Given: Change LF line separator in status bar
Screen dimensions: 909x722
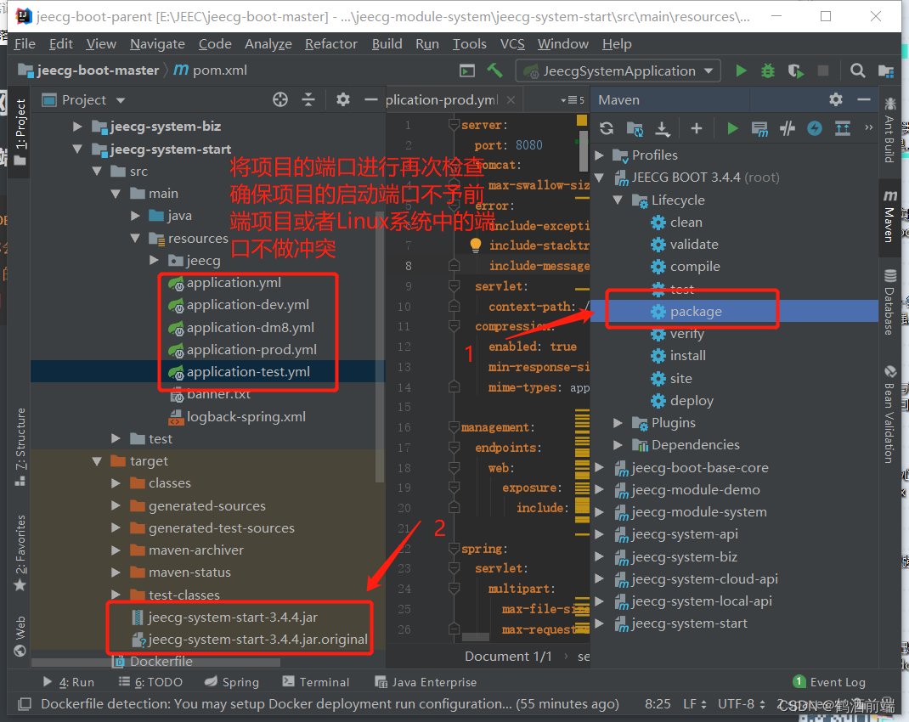Looking at the screenshot, I should (x=695, y=704).
